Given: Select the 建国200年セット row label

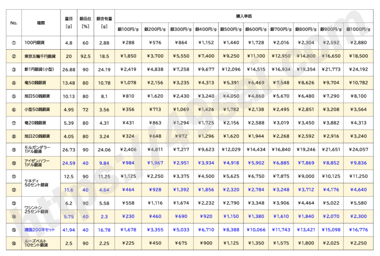Looking at the screenshot, I should 39,230.
